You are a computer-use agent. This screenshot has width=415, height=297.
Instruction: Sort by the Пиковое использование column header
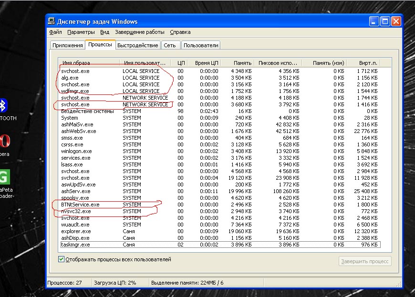tap(278, 63)
